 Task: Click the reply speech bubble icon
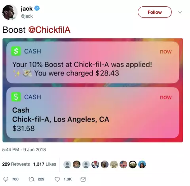coord(6,179)
